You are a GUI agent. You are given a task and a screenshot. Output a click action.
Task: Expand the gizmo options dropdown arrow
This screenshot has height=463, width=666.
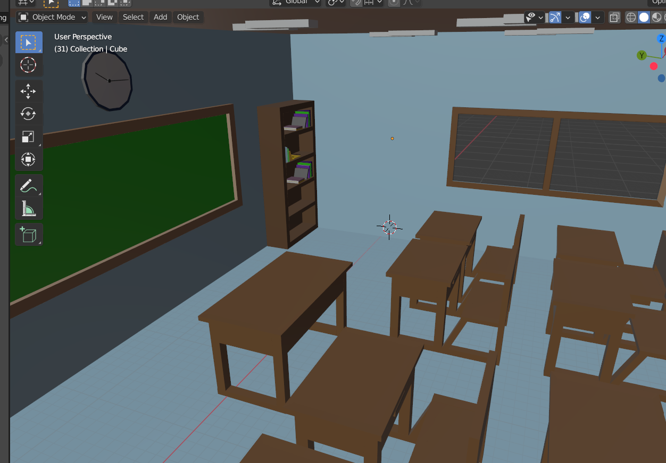coord(568,17)
